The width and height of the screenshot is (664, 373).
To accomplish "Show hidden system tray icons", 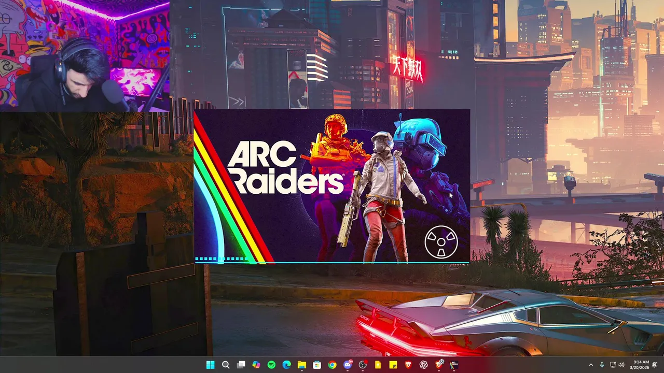I will point(591,365).
